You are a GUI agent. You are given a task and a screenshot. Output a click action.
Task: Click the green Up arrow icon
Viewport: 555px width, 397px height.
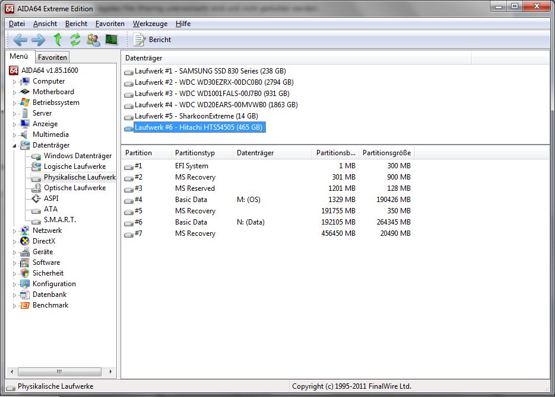click(x=58, y=40)
